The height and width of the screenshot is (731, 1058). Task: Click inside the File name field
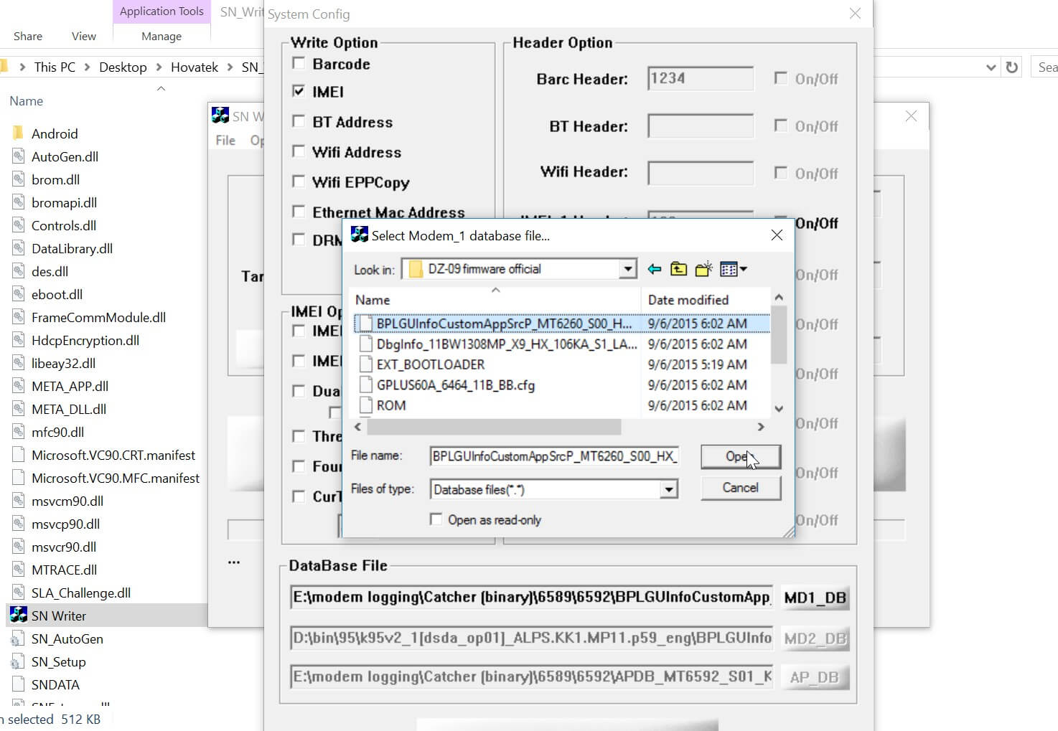tap(553, 456)
